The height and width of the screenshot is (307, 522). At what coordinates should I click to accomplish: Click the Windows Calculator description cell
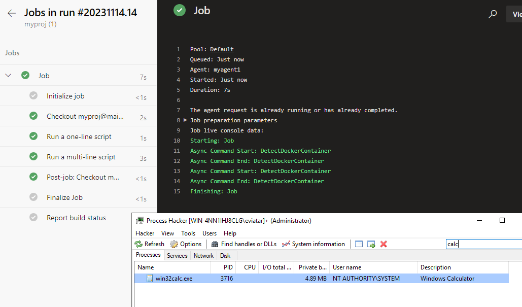pos(447,279)
